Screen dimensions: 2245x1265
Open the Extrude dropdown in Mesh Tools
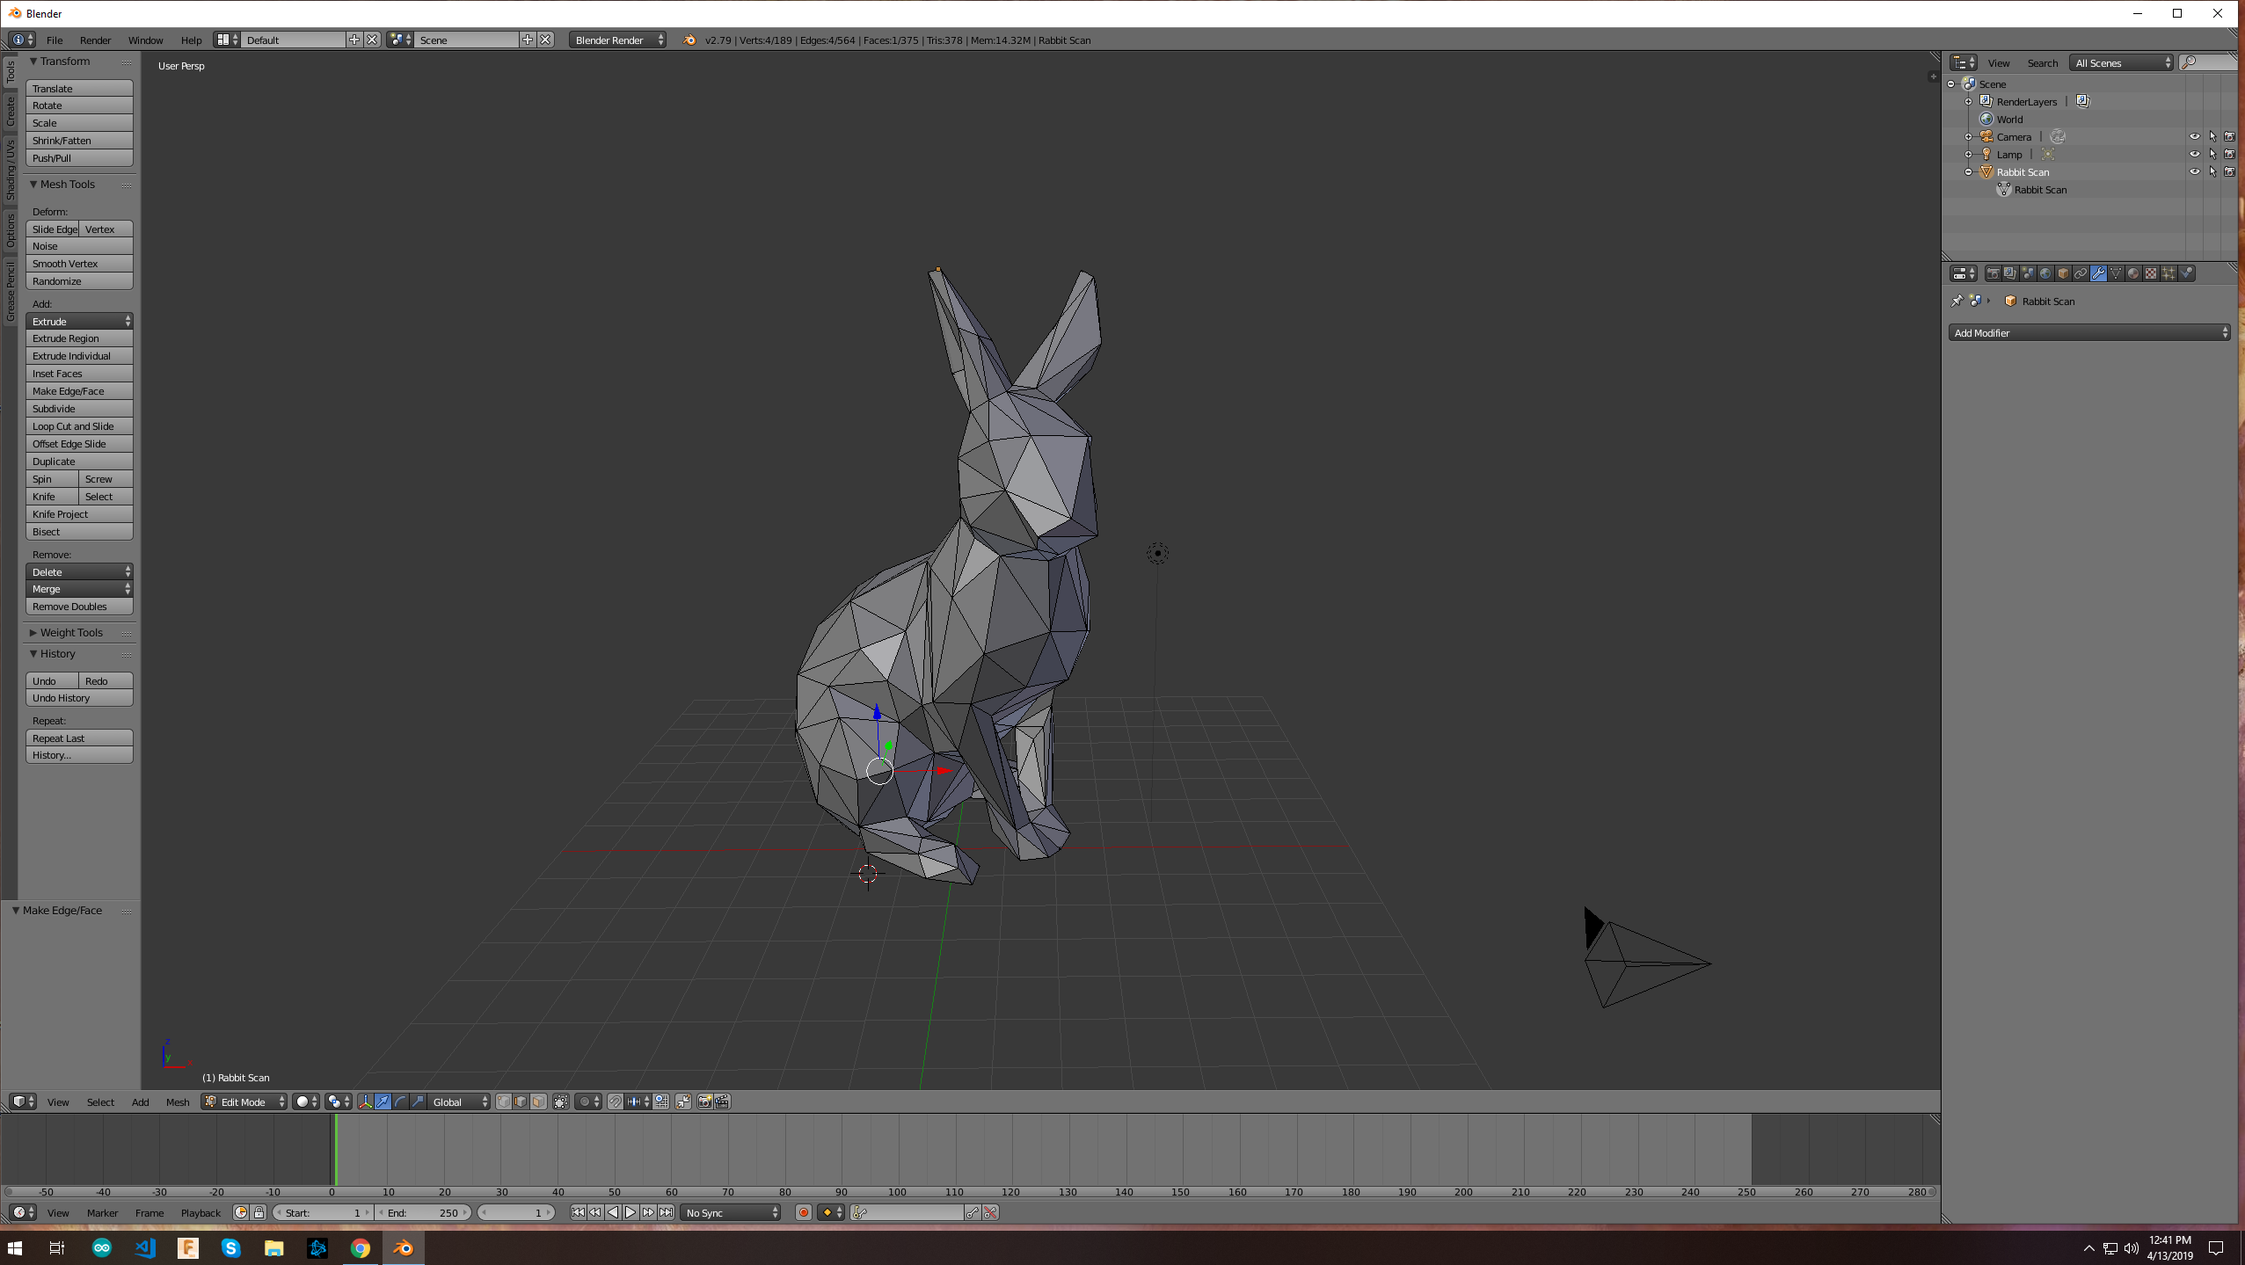point(79,321)
